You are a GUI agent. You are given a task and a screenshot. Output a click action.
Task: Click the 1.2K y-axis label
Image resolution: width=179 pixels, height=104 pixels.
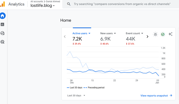pyautogui.click(x=163, y=48)
